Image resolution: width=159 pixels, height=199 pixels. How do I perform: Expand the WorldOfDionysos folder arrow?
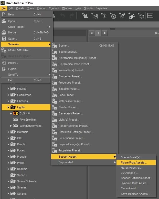click(x=11, y=126)
